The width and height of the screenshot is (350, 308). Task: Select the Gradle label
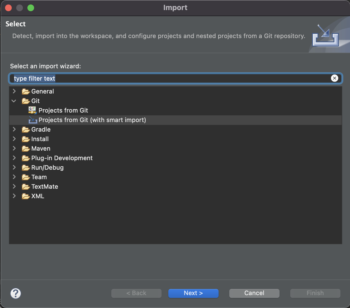41,130
